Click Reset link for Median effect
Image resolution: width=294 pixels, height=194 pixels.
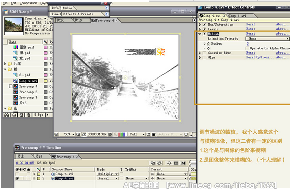tap(251, 34)
